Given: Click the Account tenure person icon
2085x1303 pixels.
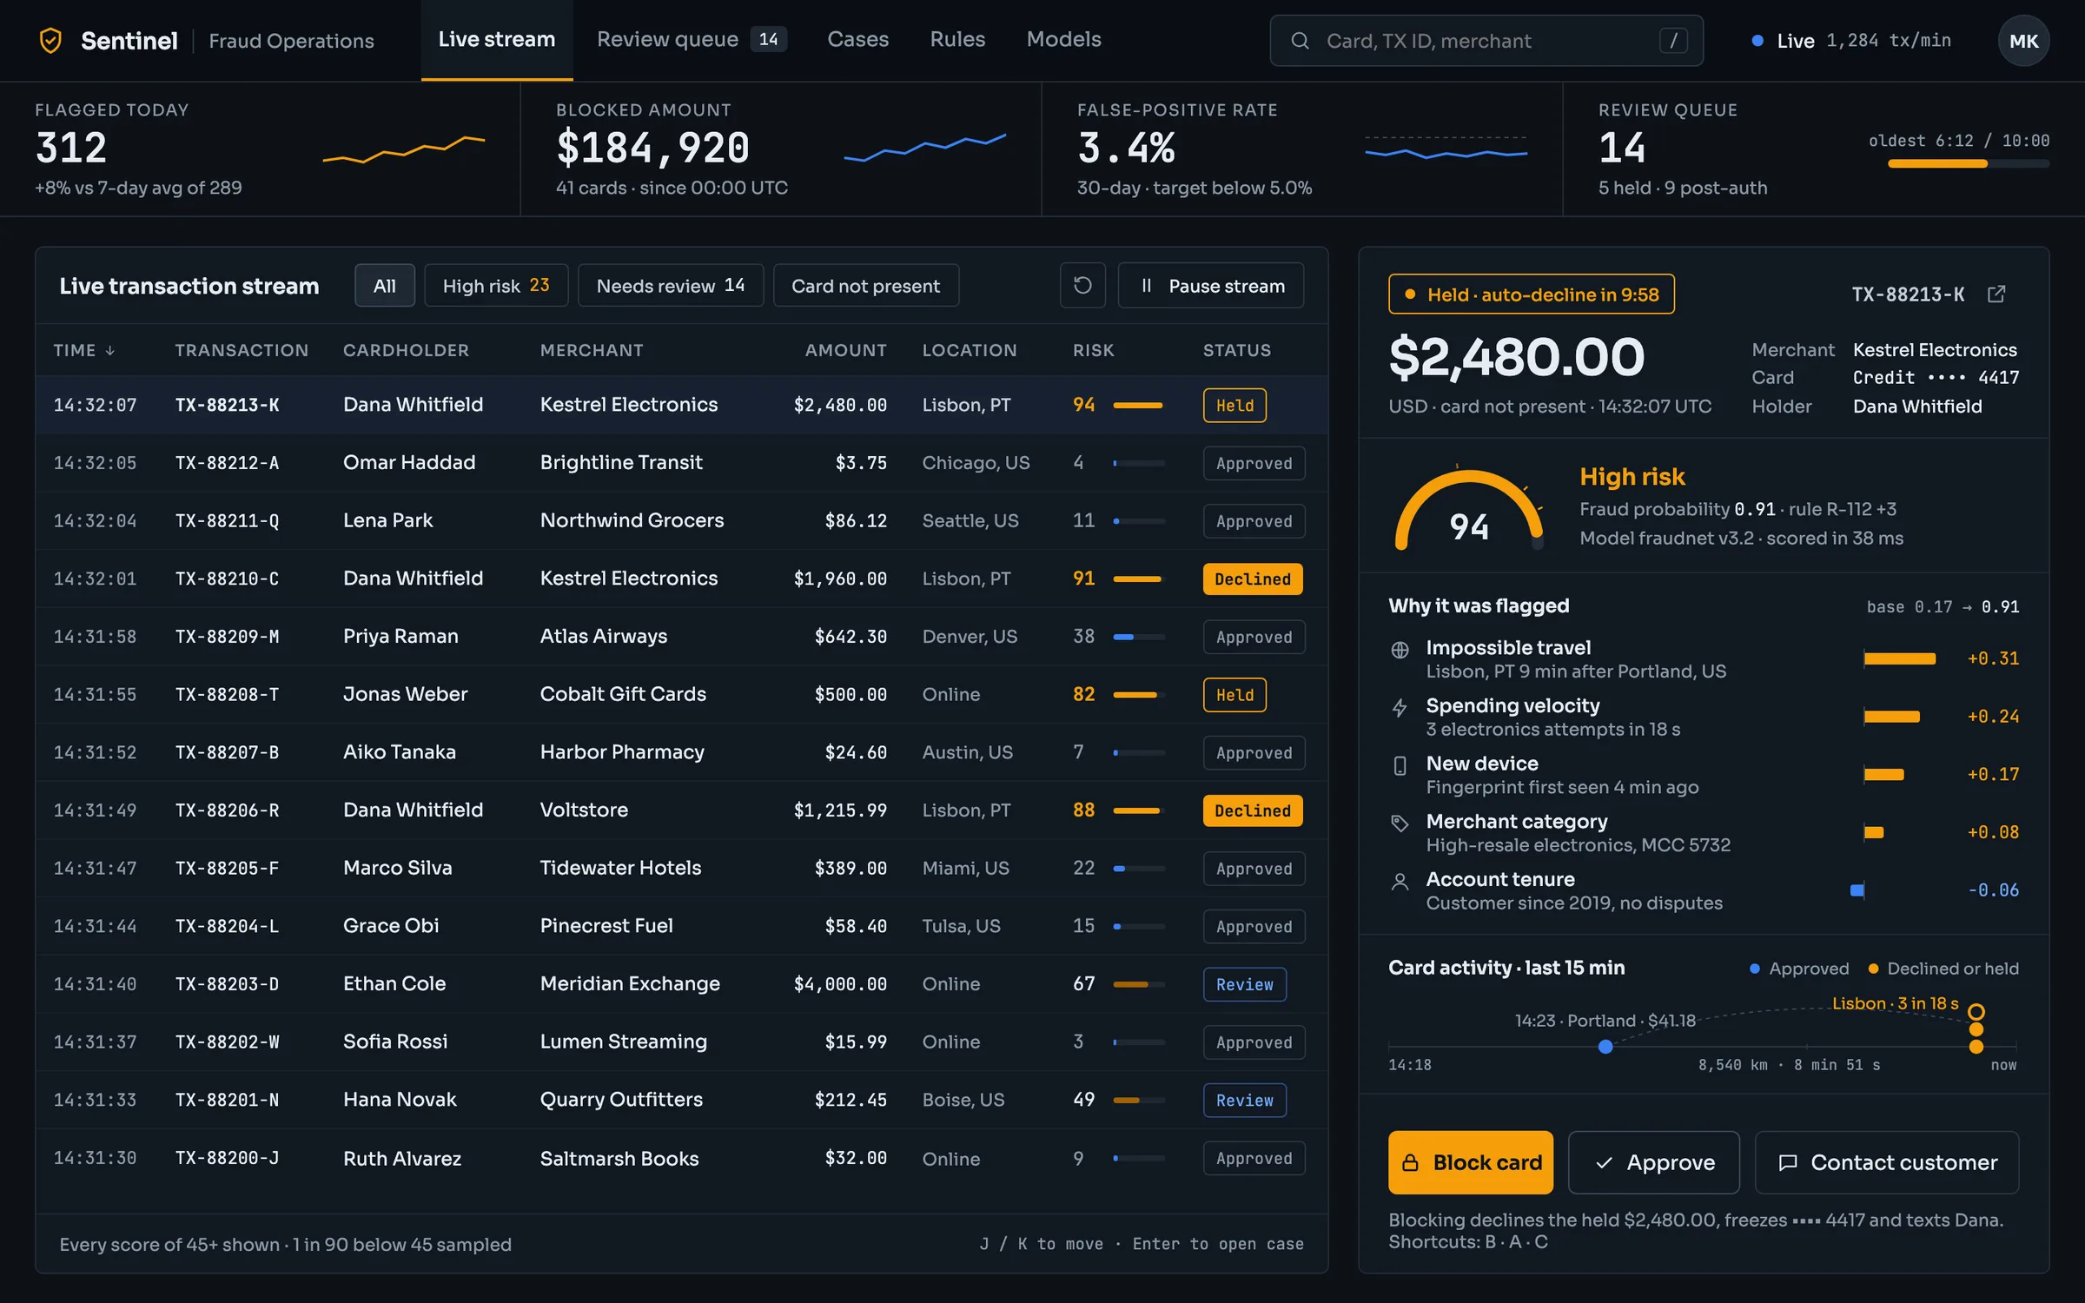Looking at the screenshot, I should (1400, 882).
